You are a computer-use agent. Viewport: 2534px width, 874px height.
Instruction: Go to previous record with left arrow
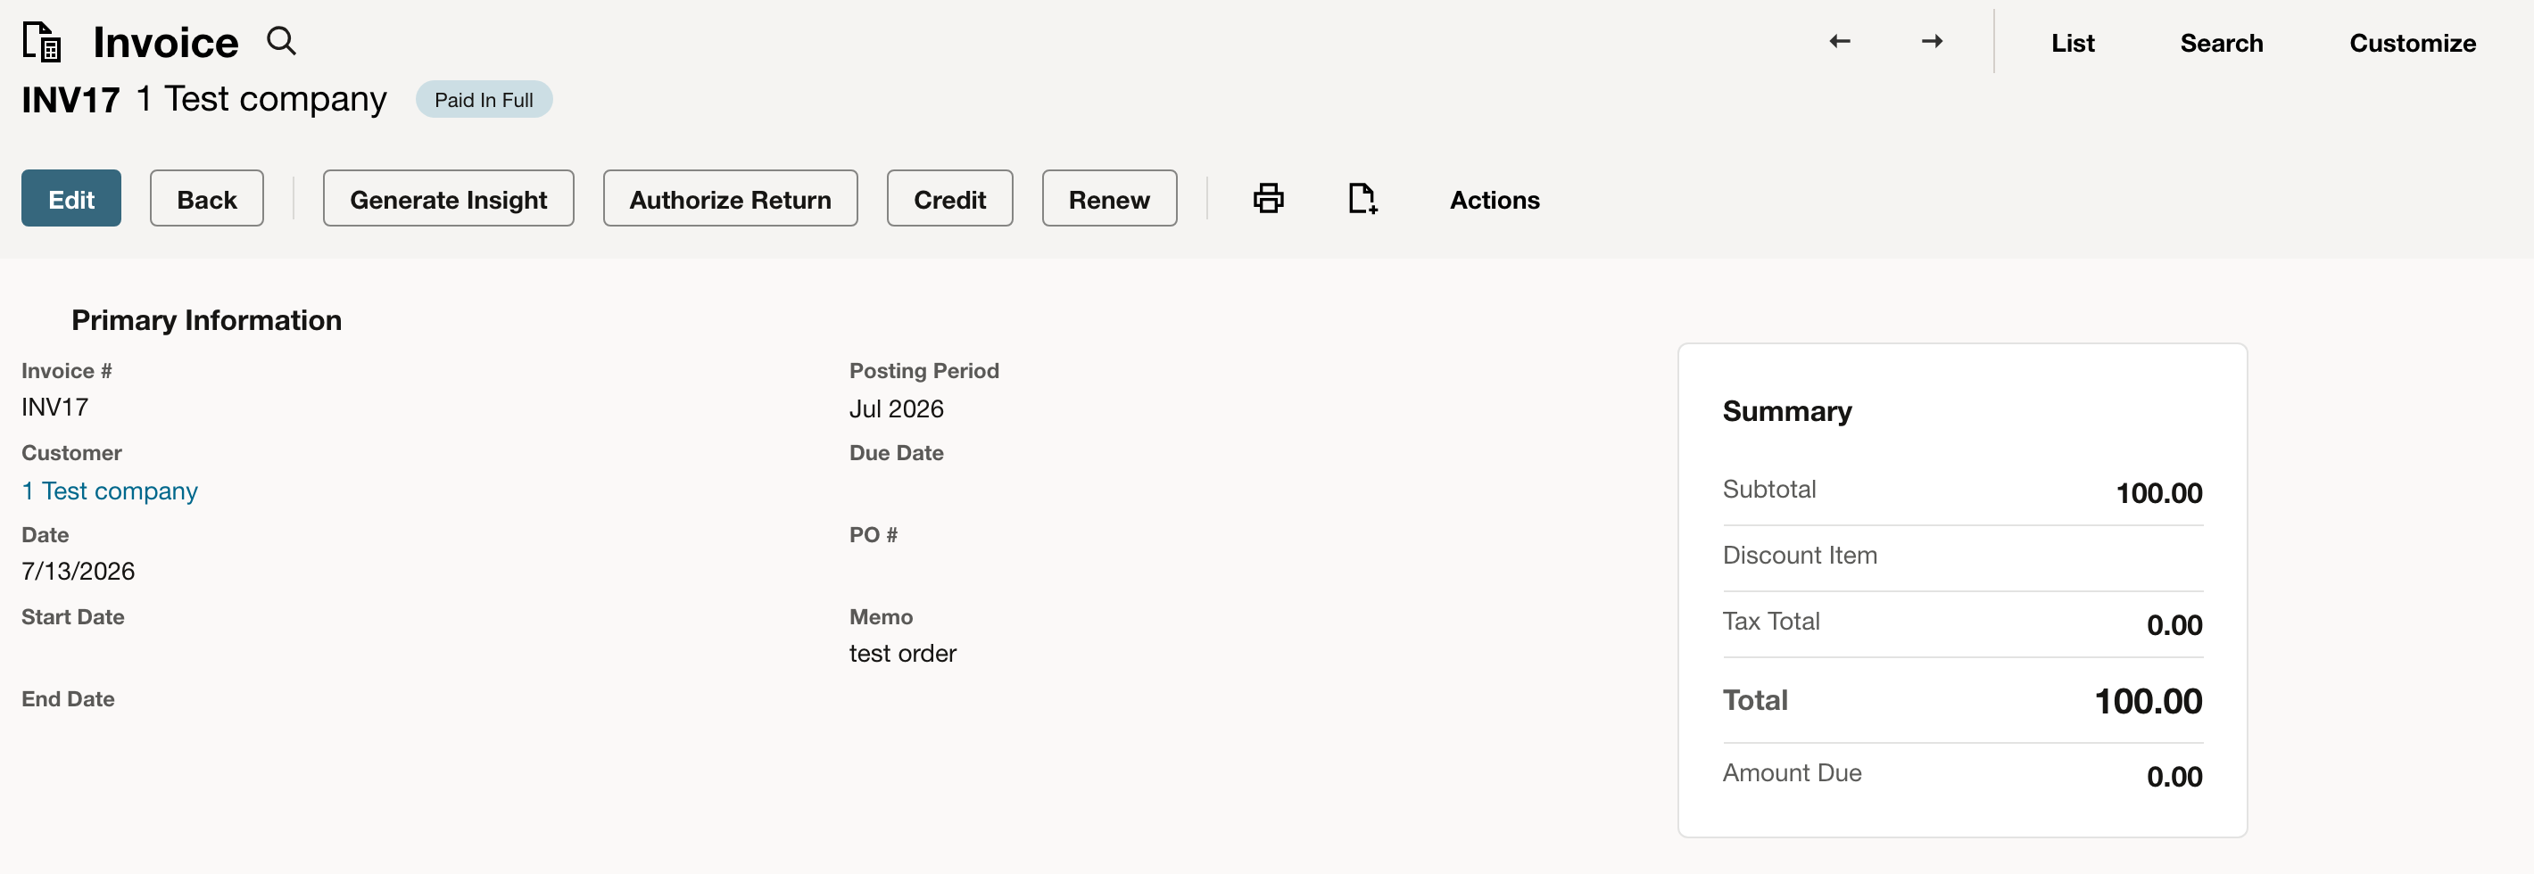point(1840,41)
